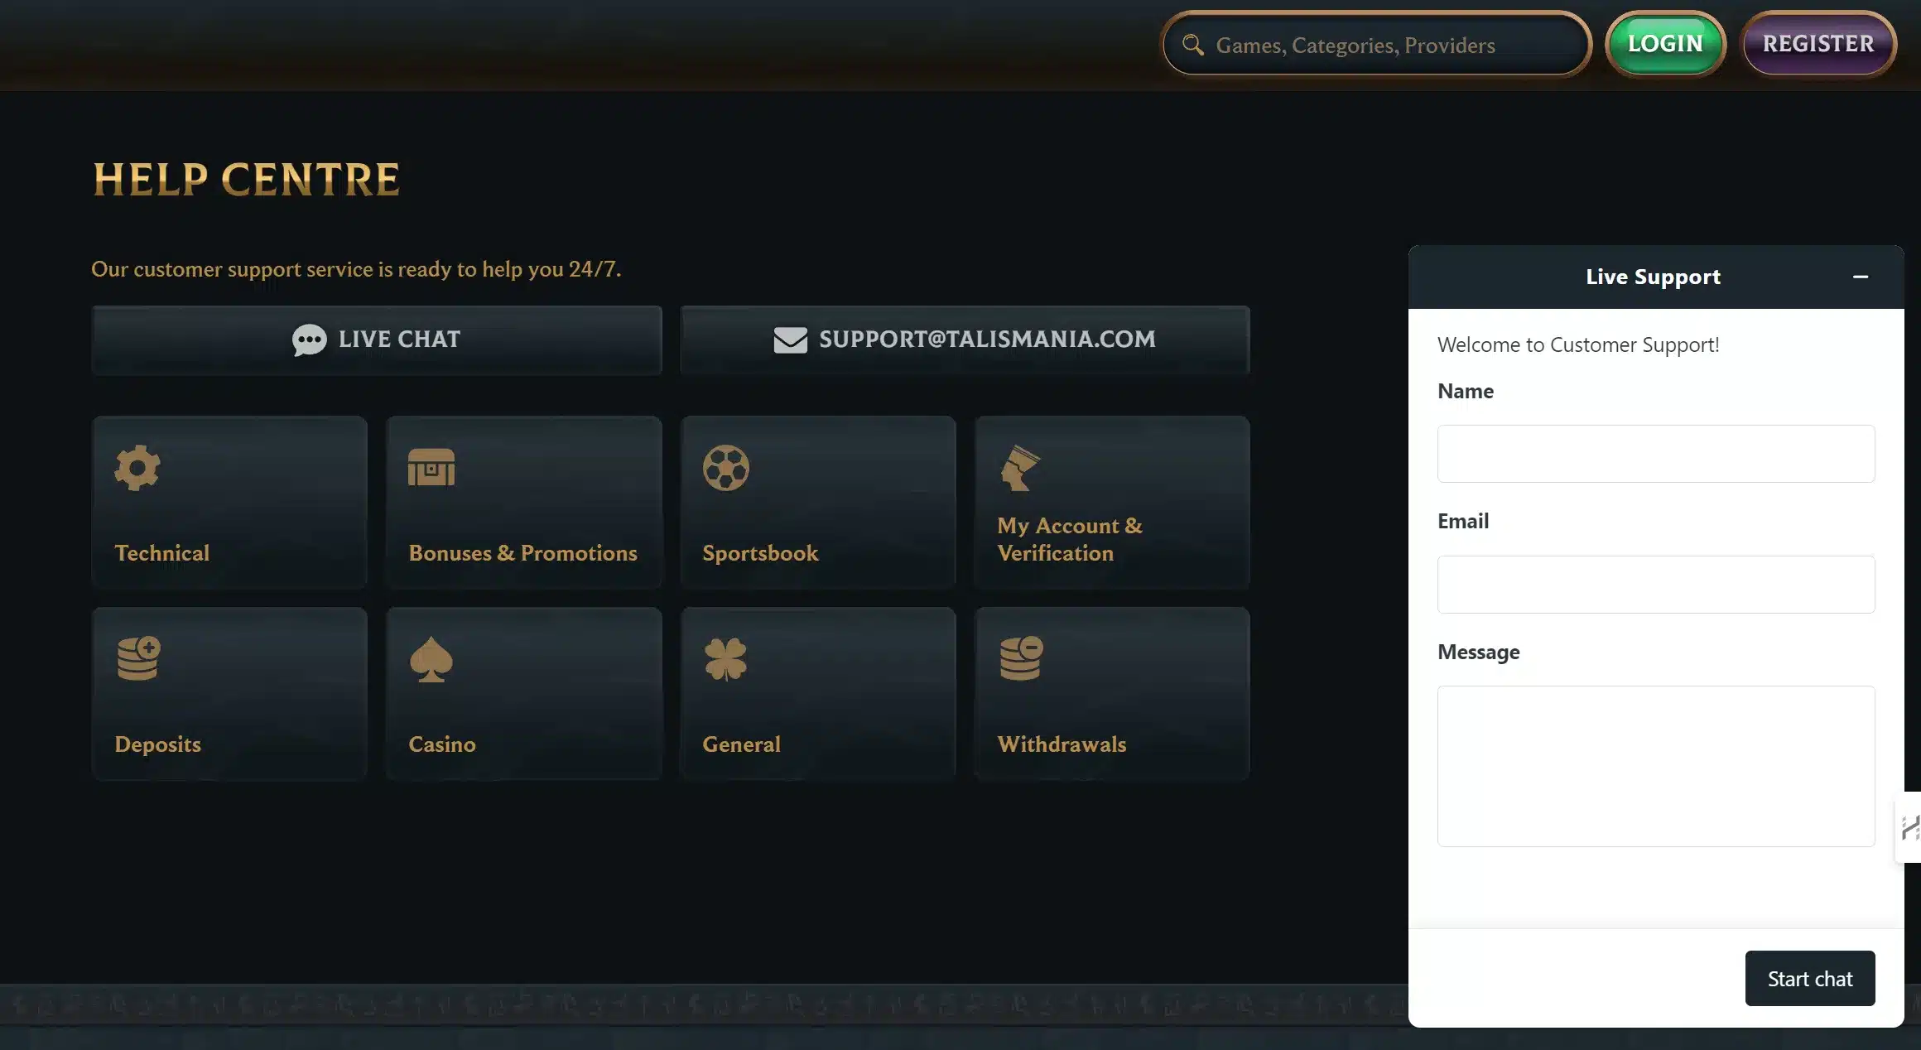The image size is (1921, 1050).
Task: Click the clover icon on General tile
Action: pos(725,658)
